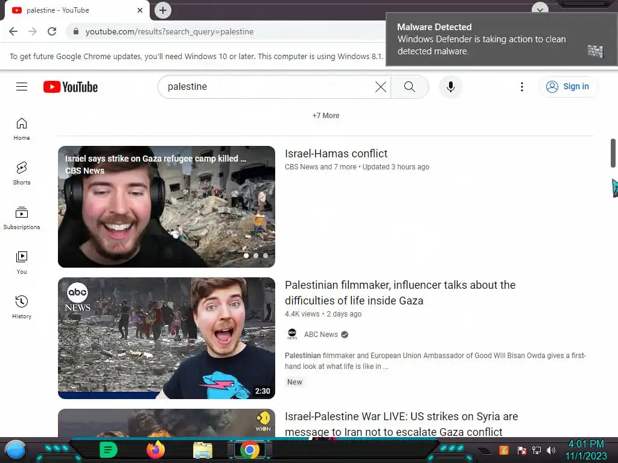Viewport: 618px width, 463px height.
Task: Expand the +7 More section
Action: point(325,116)
